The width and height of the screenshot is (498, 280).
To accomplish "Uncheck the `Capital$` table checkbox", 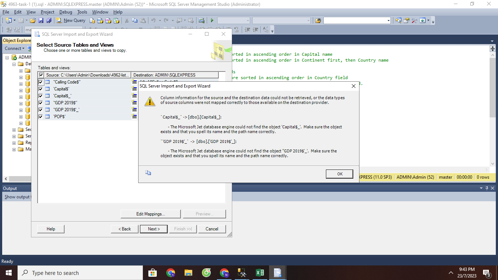I will [x=40, y=89].
